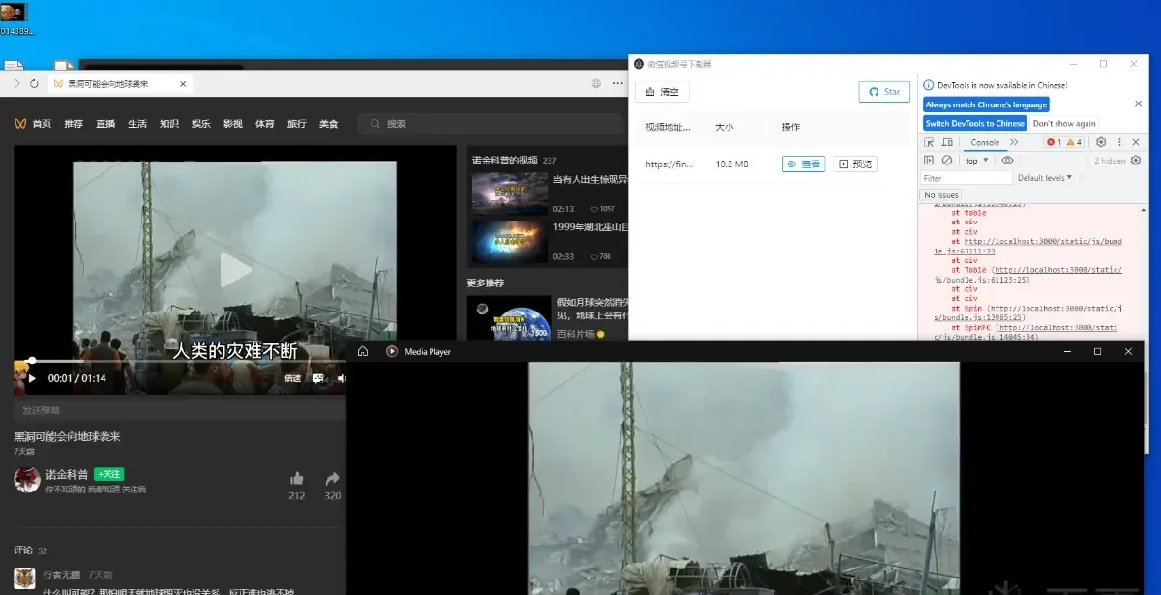Click Always match Chrome's language
The width and height of the screenshot is (1161, 595).
pos(986,104)
